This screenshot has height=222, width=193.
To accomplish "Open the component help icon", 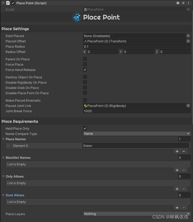I will tap(178, 3).
